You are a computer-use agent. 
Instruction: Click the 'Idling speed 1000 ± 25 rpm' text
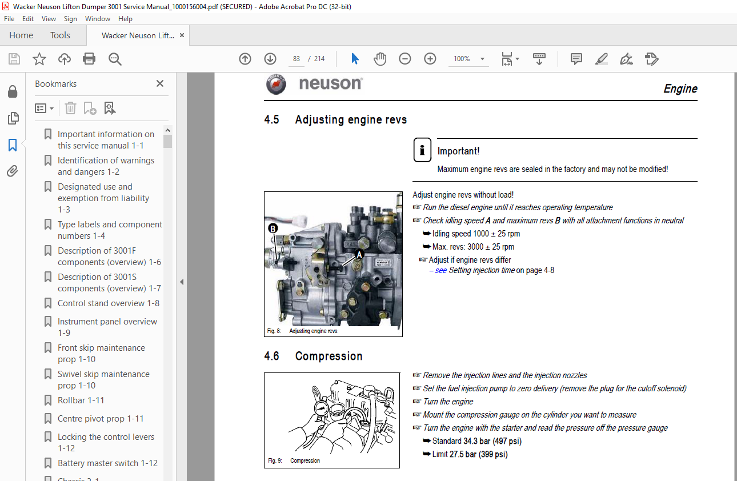476,234
